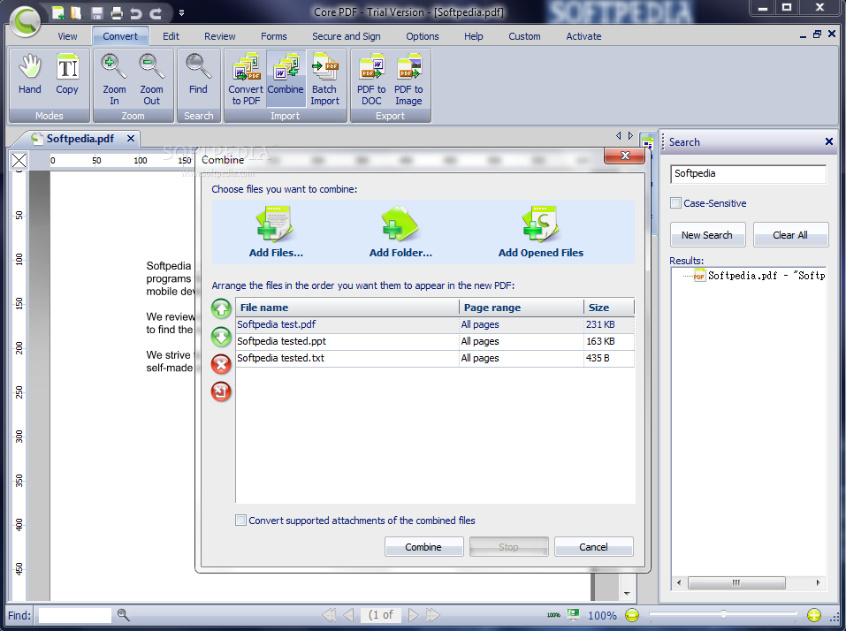Go to the previous page arrow
Image resolution: width=846 pixels, height=631 pixels.
coord(348,615)
